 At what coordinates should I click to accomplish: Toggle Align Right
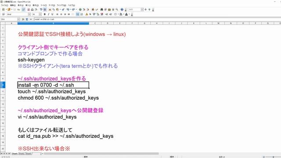pos(65,14)
